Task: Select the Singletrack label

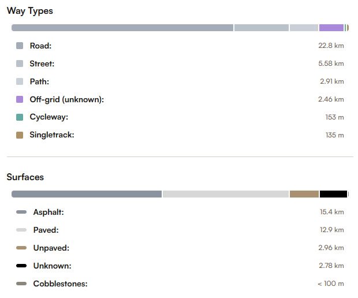Action: click(52, 135)
